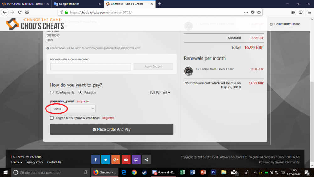Show hidden system tray icons
The image size is (314, 177).
tap(255, 172)
